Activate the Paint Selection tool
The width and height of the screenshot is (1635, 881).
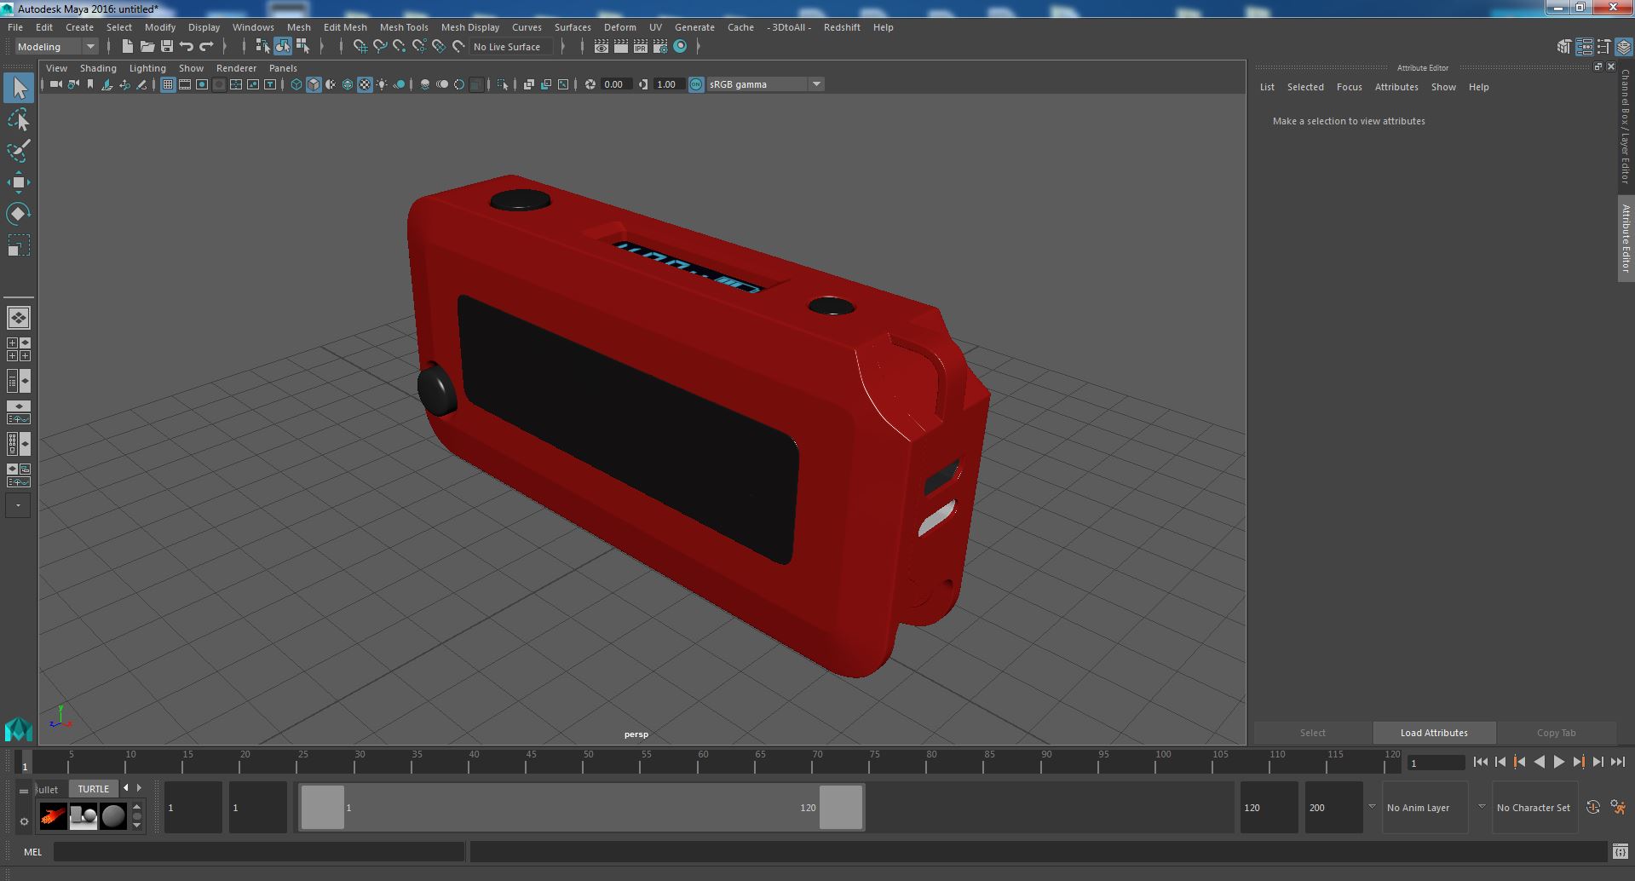[19, 152]
